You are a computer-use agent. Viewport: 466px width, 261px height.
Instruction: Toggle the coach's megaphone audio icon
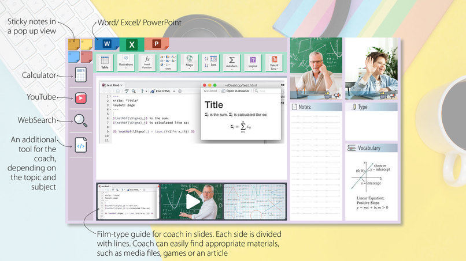337,96
